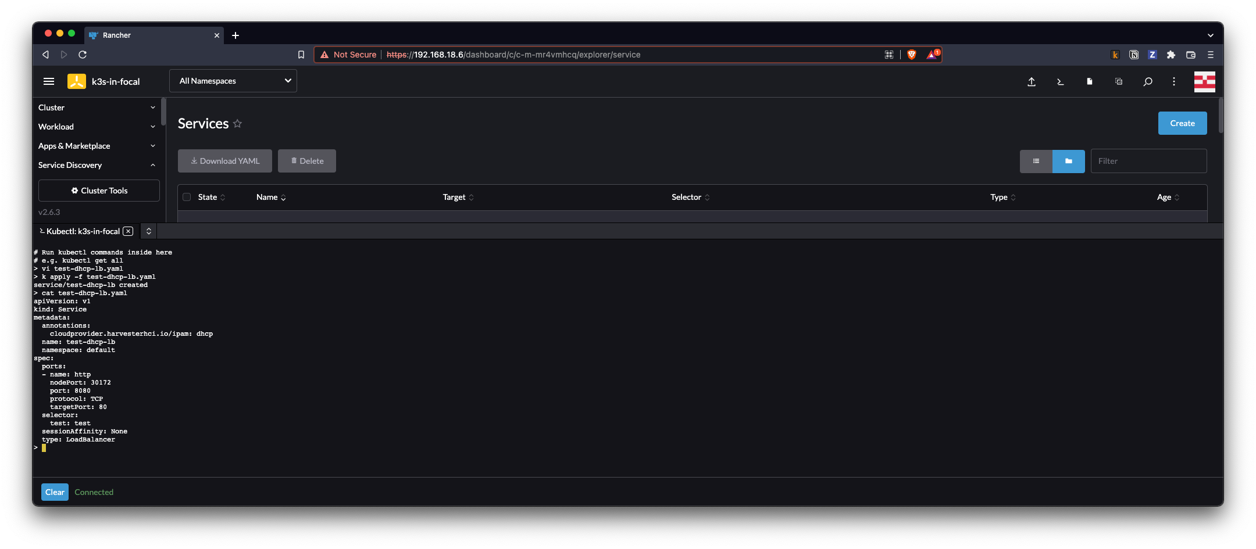Switch services to flat list view toggle
Image resolution: width=1256 pixels, height=549 pixels.
pos(1036,161)
